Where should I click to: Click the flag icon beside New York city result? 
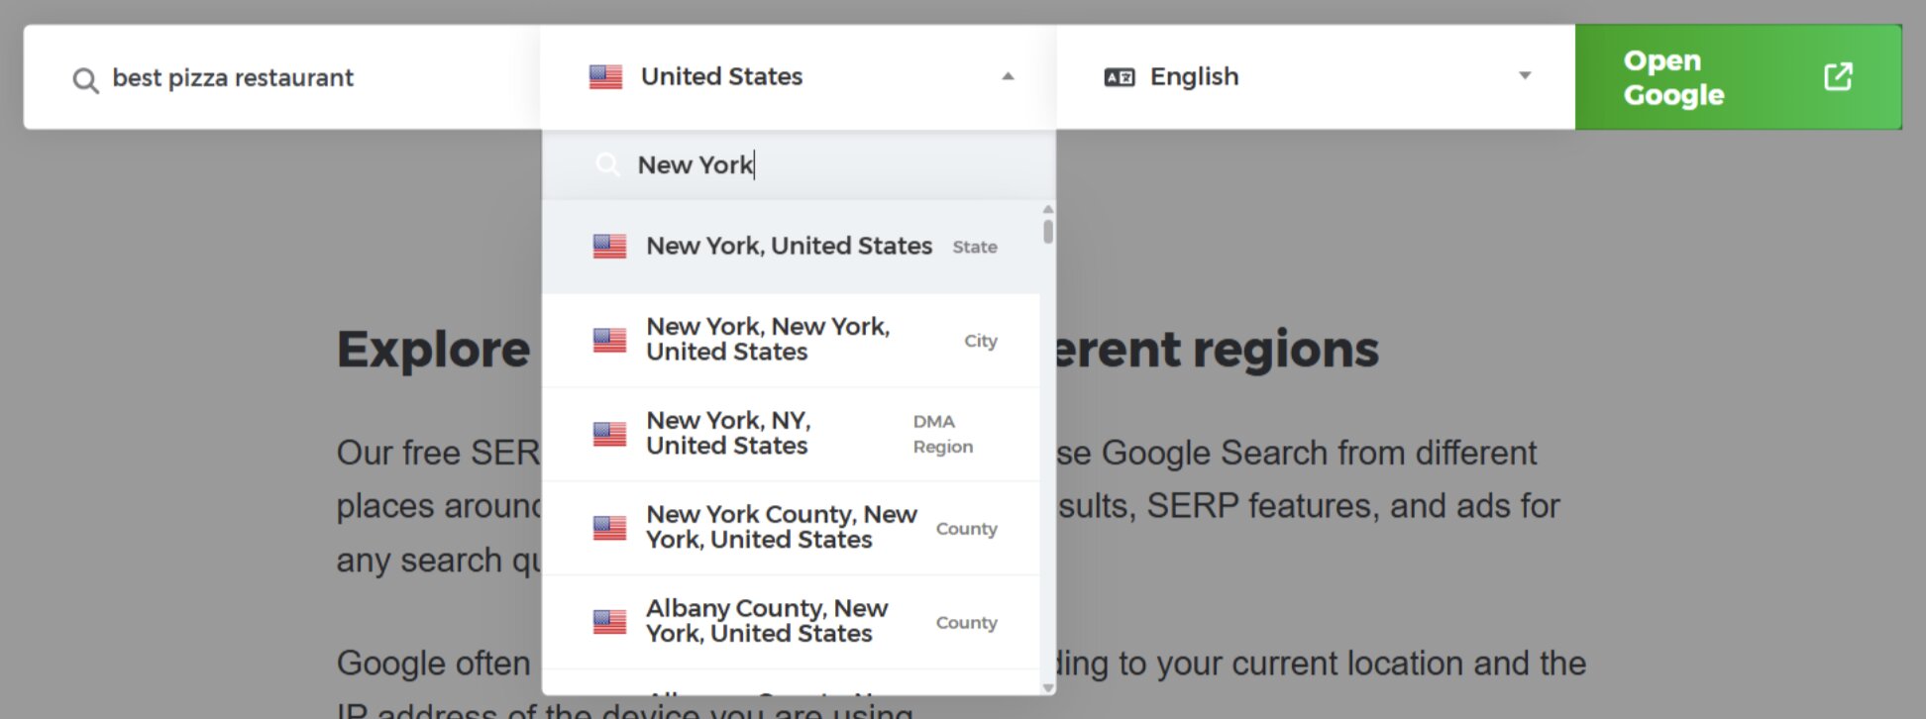pyautogui.click(x=609, y=340)
